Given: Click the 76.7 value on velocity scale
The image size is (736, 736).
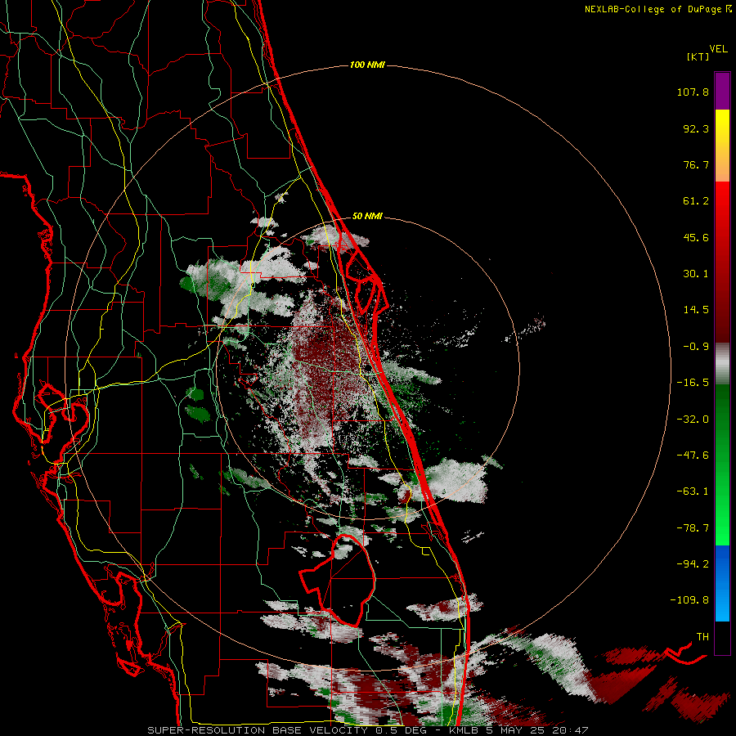Looking at the screenshot, I should pyautogui.click(x=696, y=164).
